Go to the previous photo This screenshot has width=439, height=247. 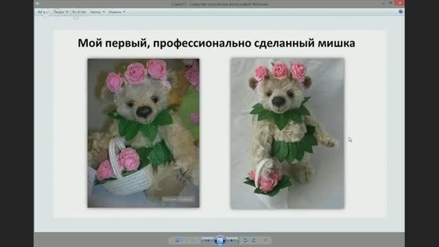[x=207, y=240]
